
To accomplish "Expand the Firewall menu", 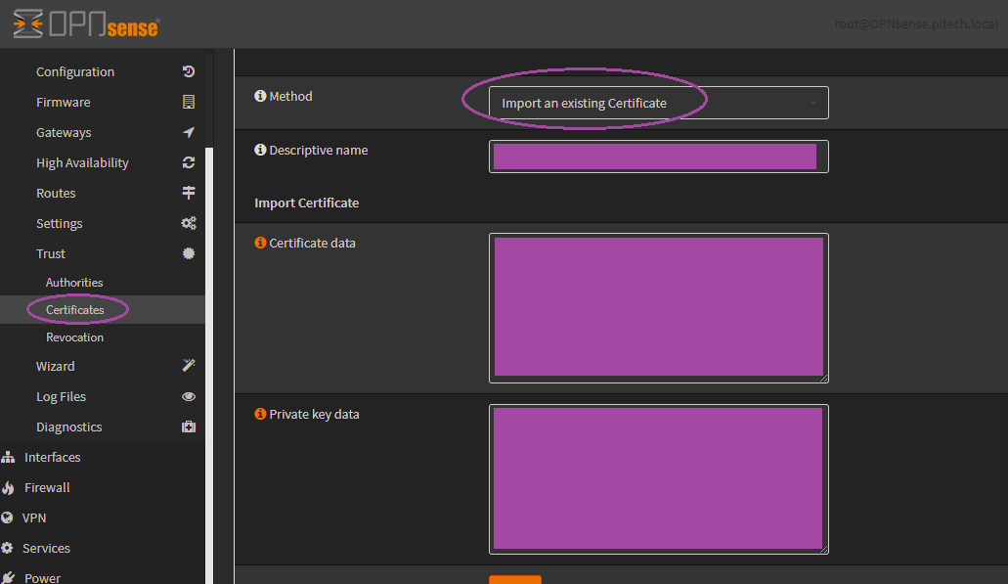I will point(47,487).
